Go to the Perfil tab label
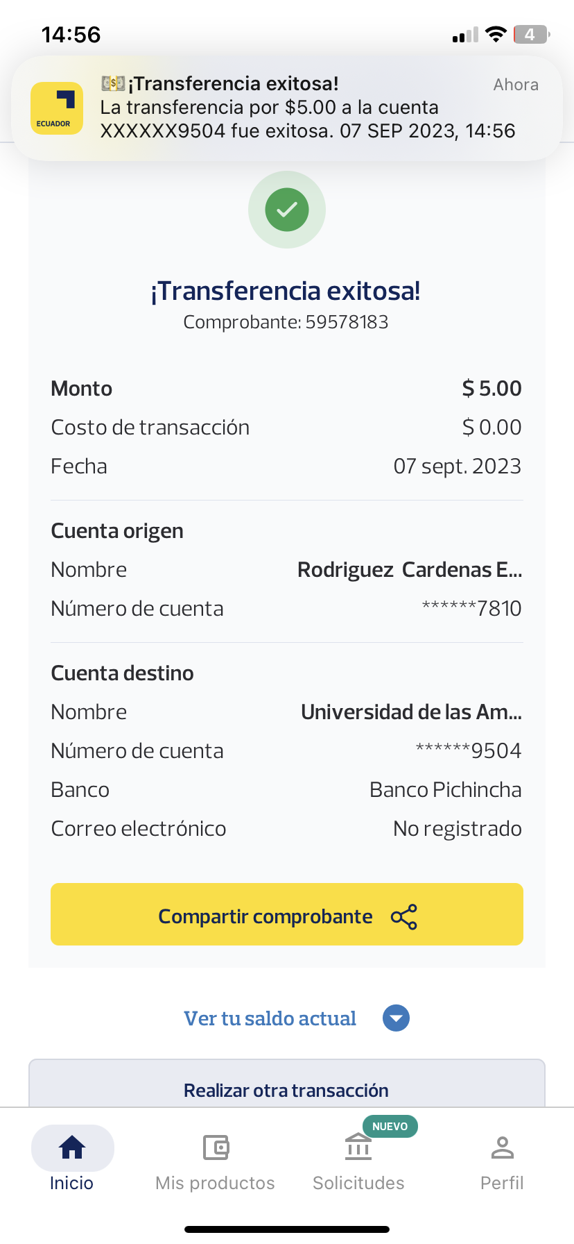This screenshot has width=574, height=1244. pyautogui.click(x=502, y=1183)
